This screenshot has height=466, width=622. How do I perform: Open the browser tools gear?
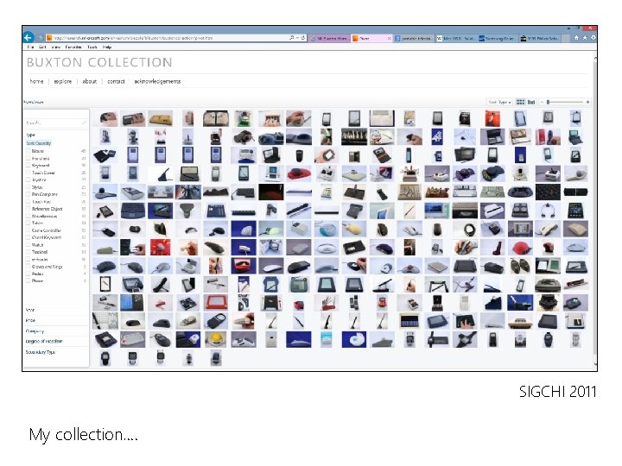point(593,38)
